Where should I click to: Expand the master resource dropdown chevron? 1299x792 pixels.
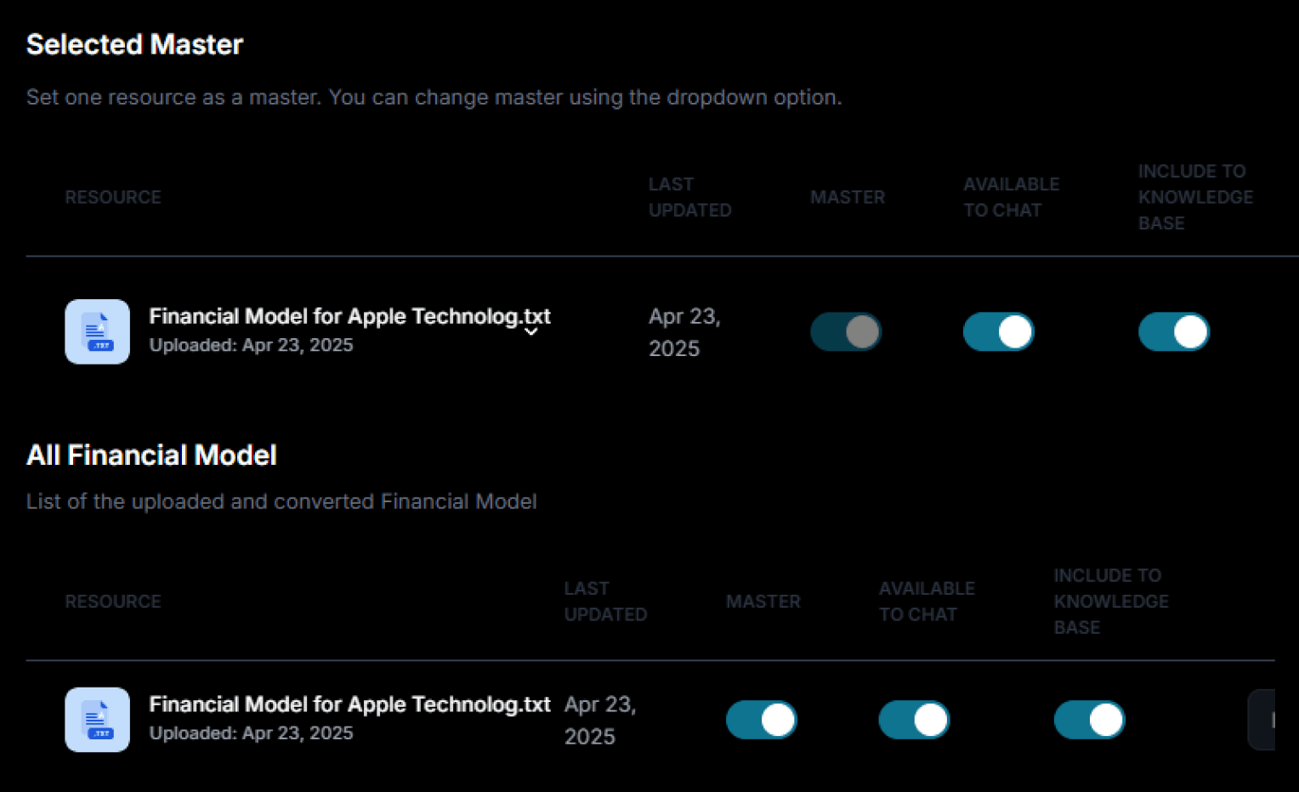[531, 332]
